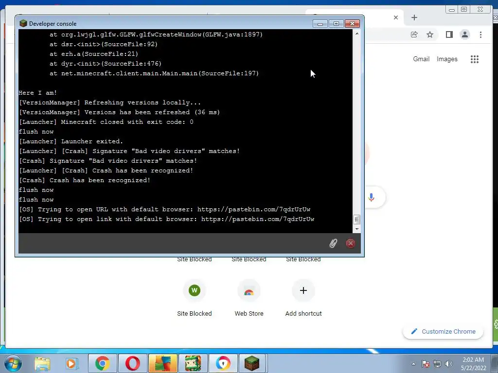This screenshot has height=373, width=498.
Task: Open Chrome three-dot menu
Action: coord(480,34)
